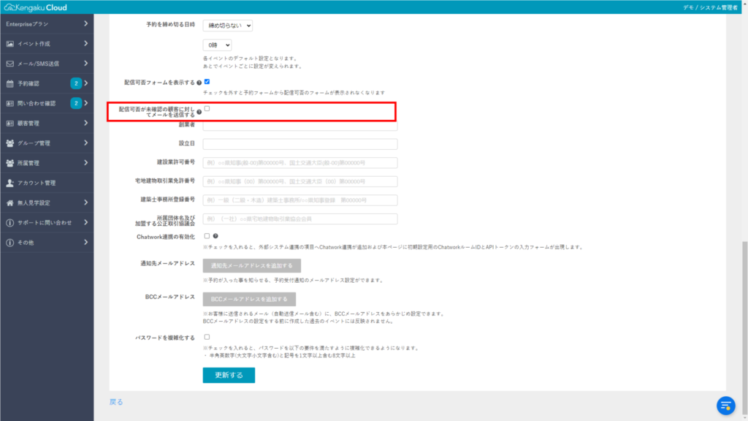The height and width of the screenshot is (421, 748).
Task: Open Enterpriseプラン menu item
Action: pos(47,24)
